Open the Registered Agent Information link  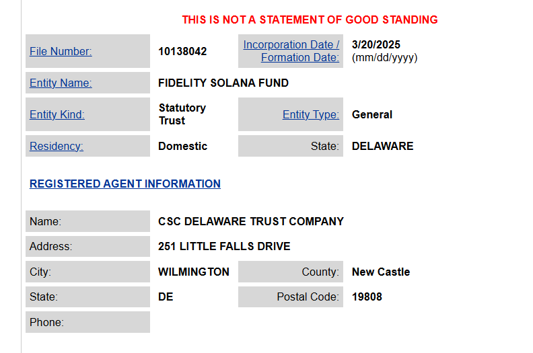click(x=125, y=184)
